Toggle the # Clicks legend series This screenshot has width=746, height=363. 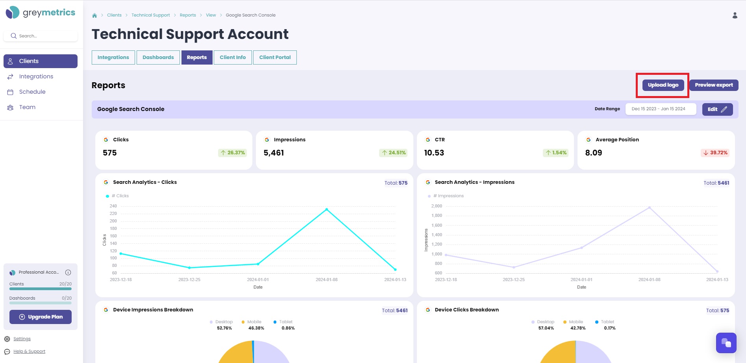[x=117, y=196]
